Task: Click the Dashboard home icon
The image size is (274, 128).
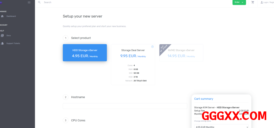Action: click(2, 16)
